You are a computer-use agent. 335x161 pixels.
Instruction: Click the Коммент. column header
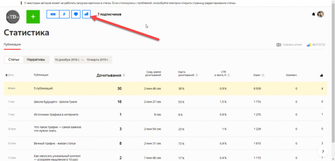click(x=291, y=75)
